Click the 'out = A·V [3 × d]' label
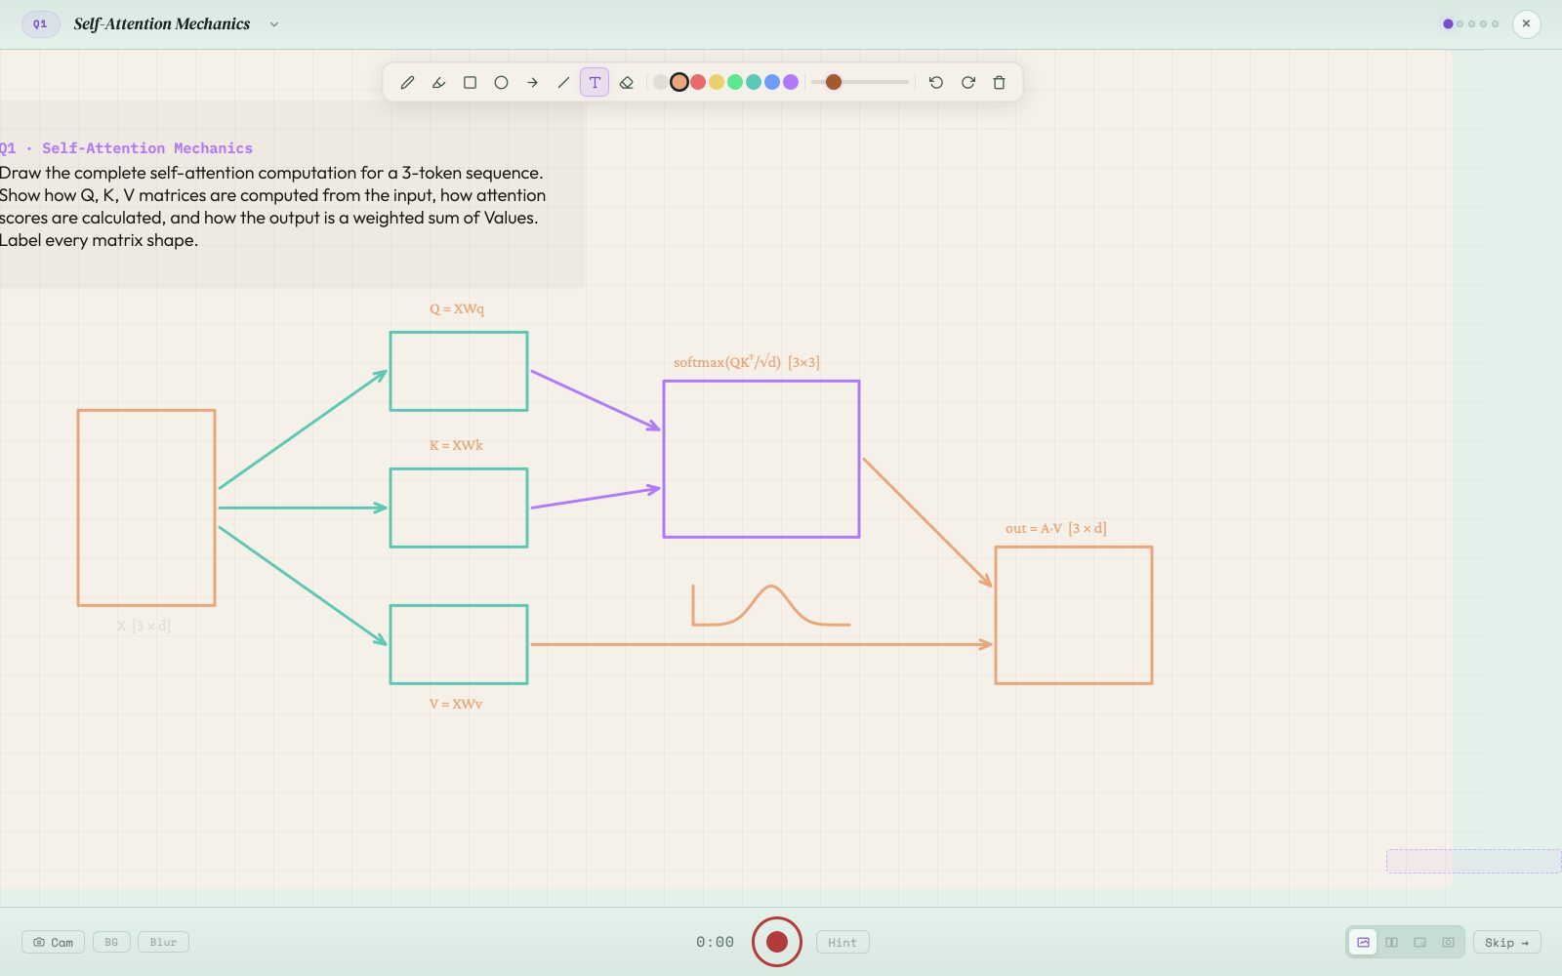 [x=1056, y=528]
